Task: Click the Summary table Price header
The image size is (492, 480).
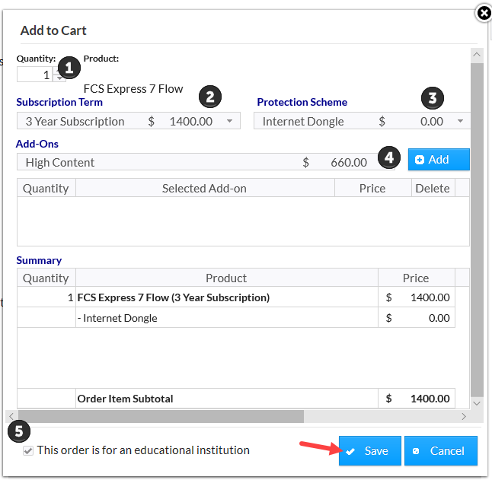Action: click(416, 278)
